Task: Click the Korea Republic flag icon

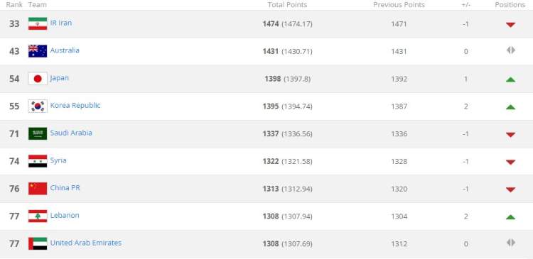Action: [38, 106]
